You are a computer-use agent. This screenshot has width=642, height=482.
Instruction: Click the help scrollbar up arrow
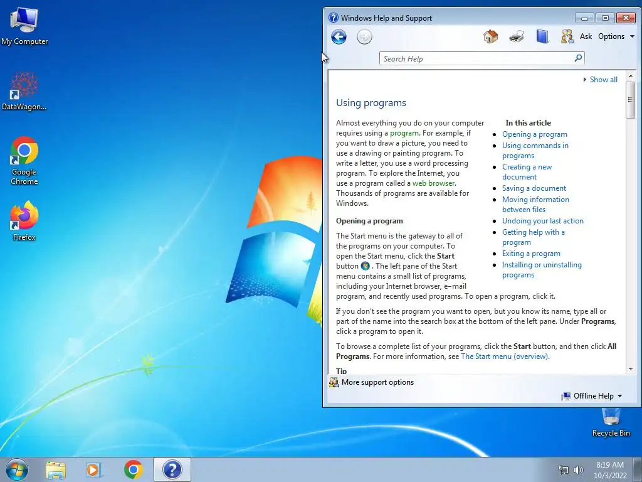[x=631, y=76]
